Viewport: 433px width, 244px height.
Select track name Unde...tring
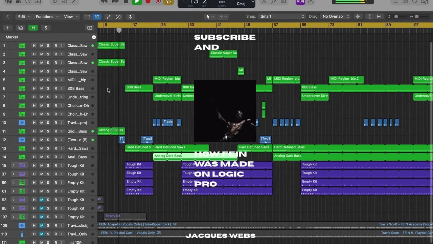point(78,97)
